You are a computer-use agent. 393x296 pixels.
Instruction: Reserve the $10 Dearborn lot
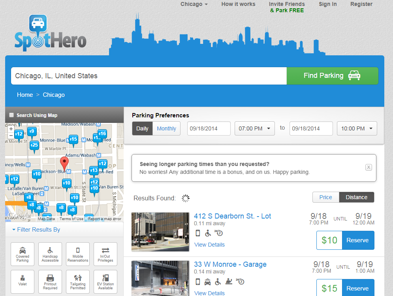tap(358, 240)
